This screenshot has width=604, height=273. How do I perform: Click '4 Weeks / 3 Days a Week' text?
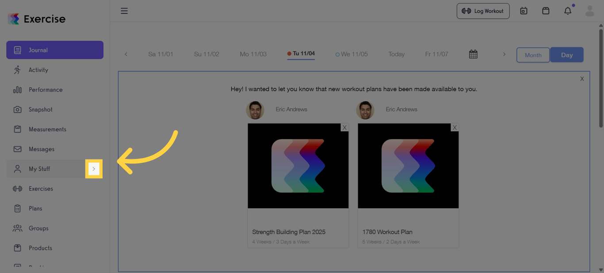pyautogui.click(x=281, y=242)
